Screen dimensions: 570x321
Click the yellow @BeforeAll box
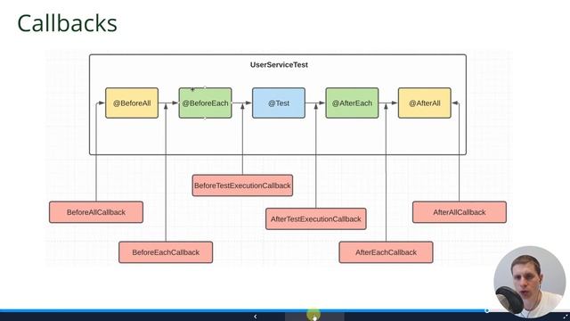pos(132,103)
